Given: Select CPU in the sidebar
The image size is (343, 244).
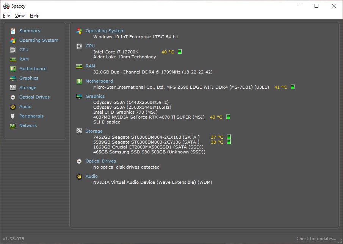Looking at the screenshot, I should point(24,50).
